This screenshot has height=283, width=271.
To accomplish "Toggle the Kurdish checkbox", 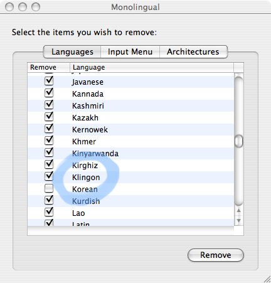I will [49, 200].
